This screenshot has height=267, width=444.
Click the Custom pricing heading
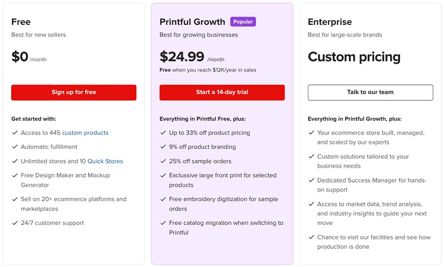click(x=354, y=57)
